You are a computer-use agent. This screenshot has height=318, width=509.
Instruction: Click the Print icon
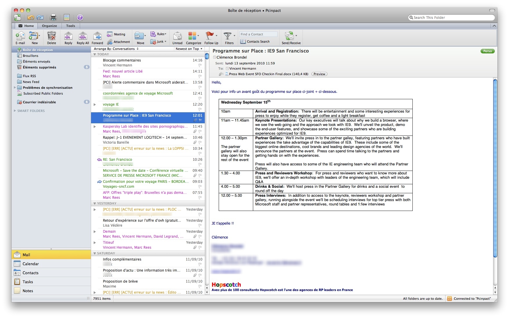53,17
